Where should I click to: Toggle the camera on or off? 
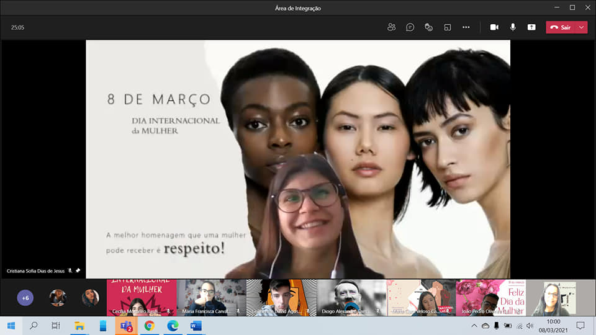[x=494, y=27]
